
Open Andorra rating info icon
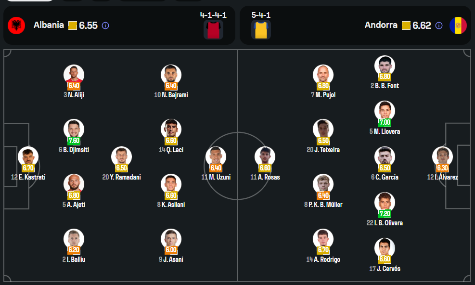tap(438, 26)
